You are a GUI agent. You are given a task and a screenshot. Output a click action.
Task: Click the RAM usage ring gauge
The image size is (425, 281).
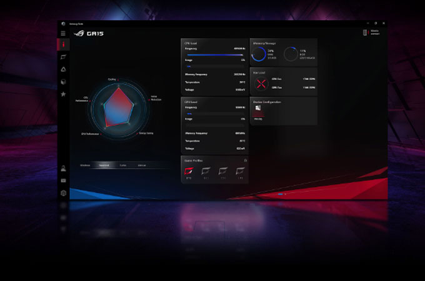tap(259, 54)
